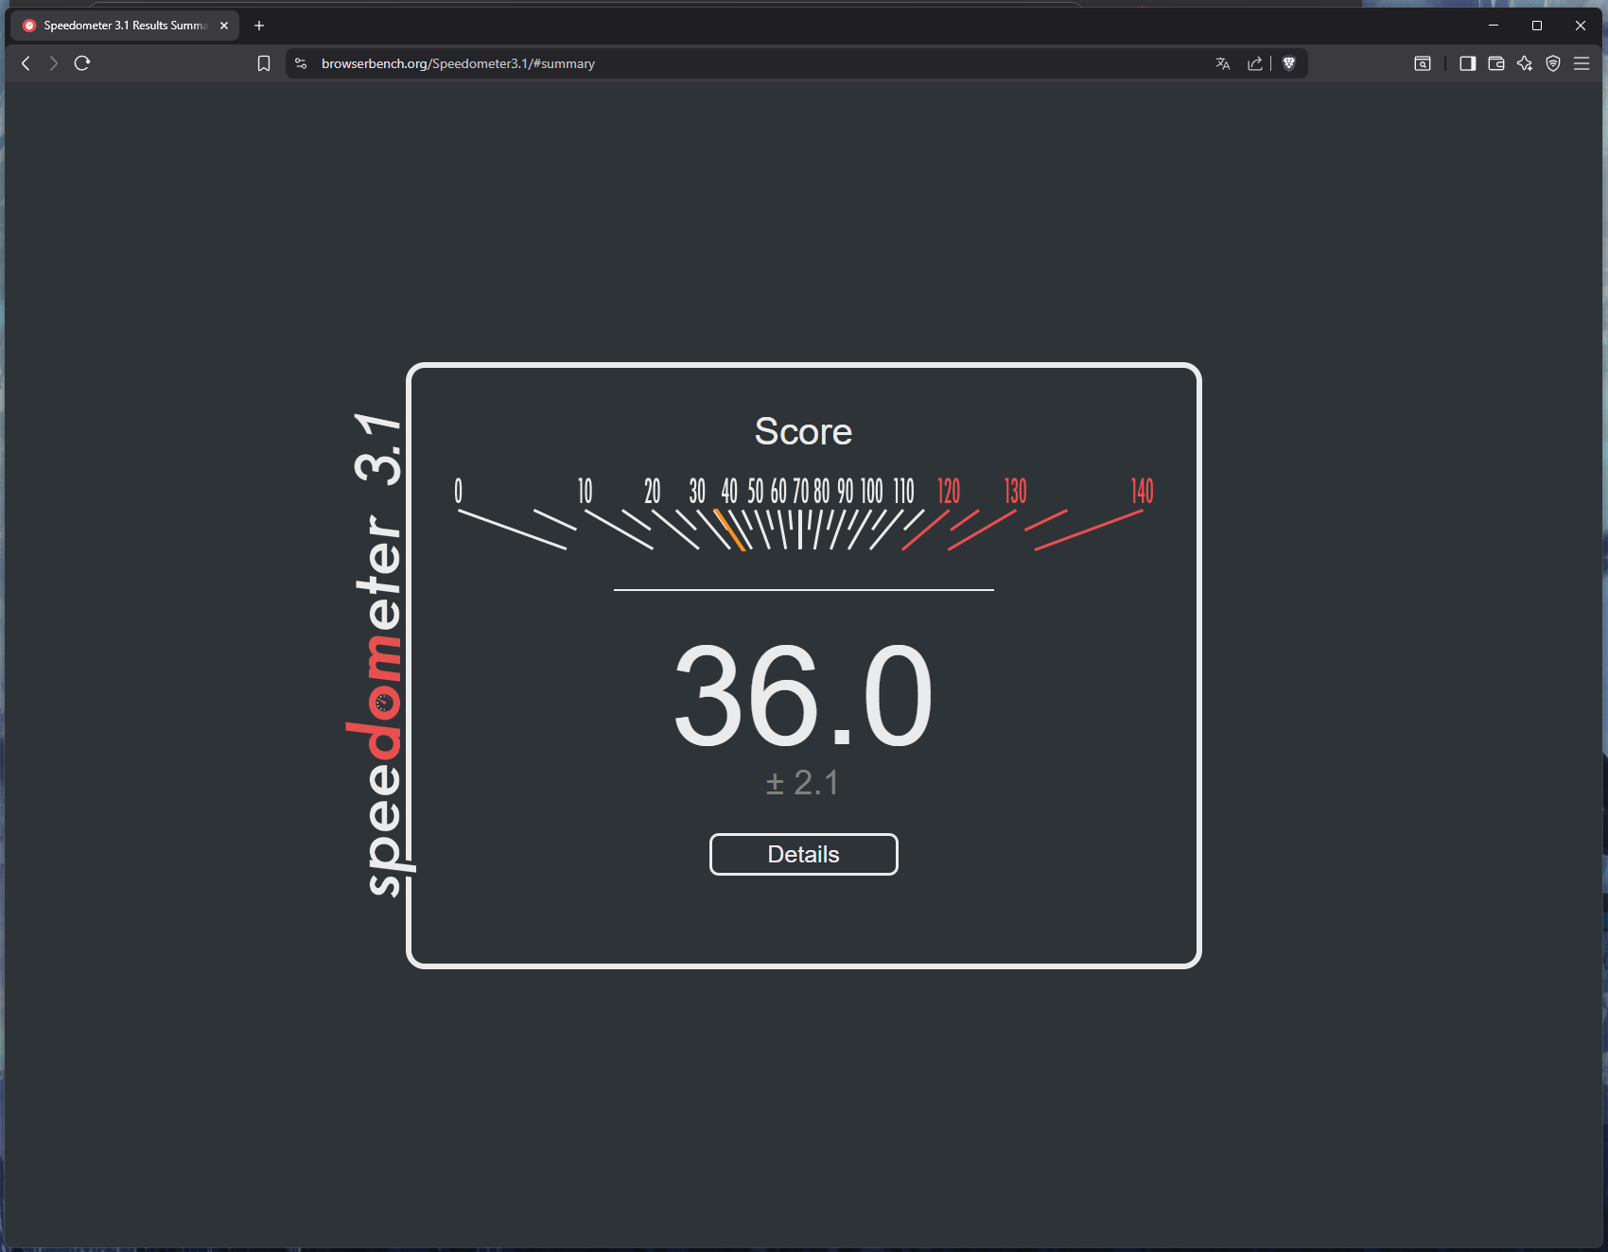Click the 20 gauge label
Viewport: 1608px width, 1252px height.
tap(653, 491)
